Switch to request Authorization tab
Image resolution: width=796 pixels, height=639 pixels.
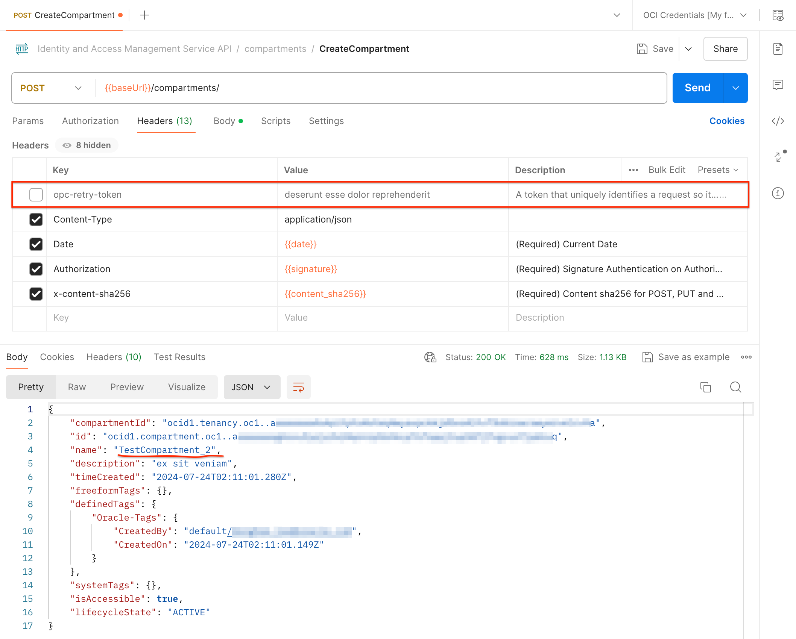[90, 121]
